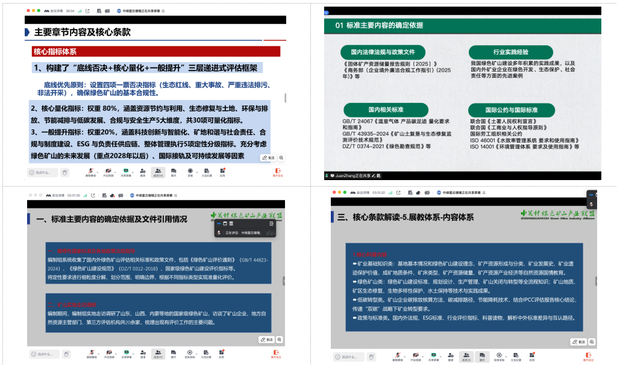Turn on video in the bottom-left meeting window

coord(108,352)
